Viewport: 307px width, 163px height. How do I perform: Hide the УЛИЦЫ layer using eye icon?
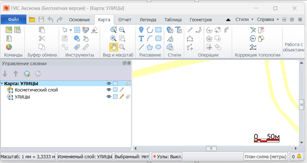109,97
